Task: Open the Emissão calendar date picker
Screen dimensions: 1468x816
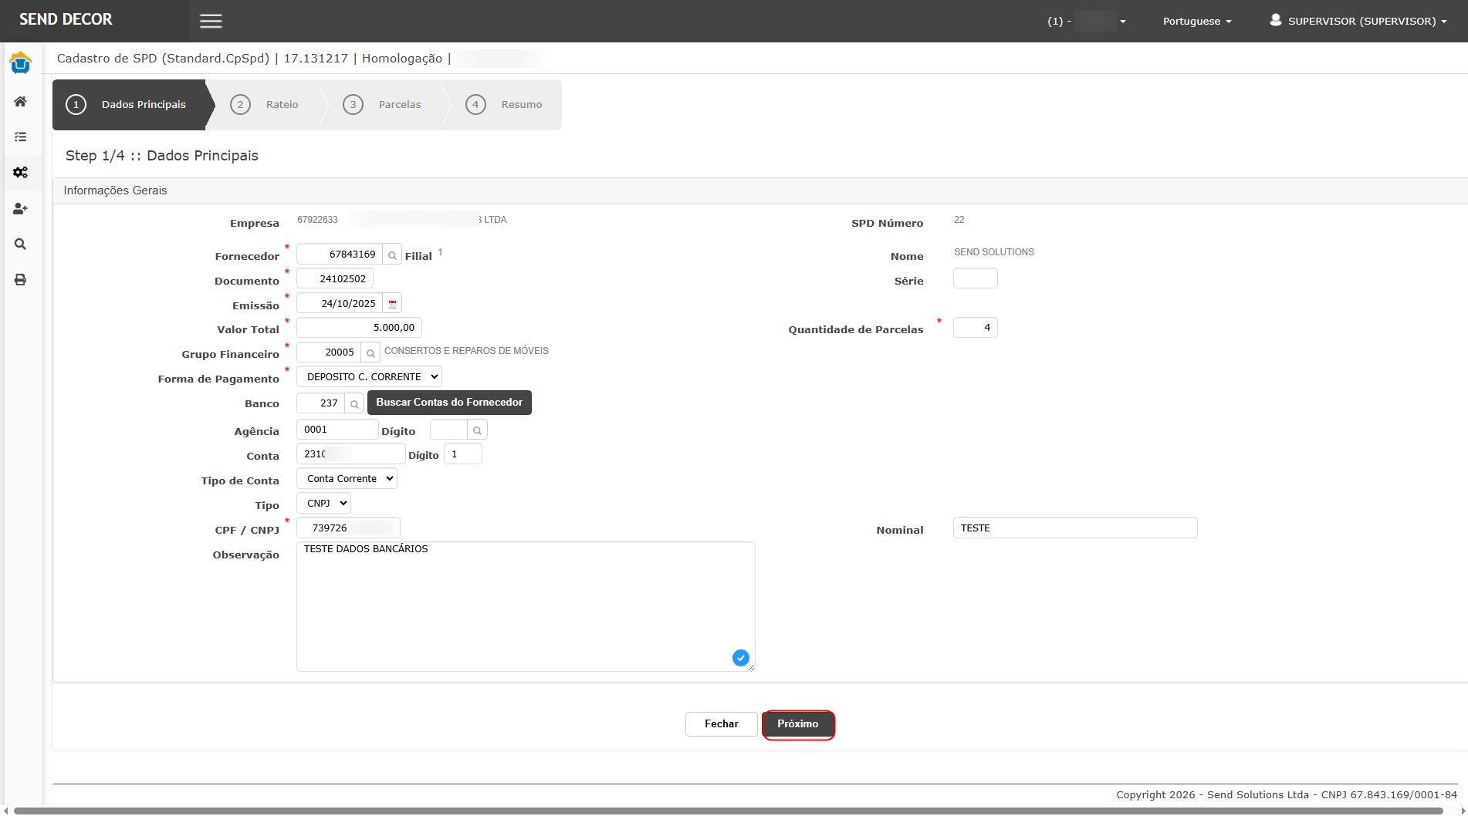Action: [x=392, y=304]
